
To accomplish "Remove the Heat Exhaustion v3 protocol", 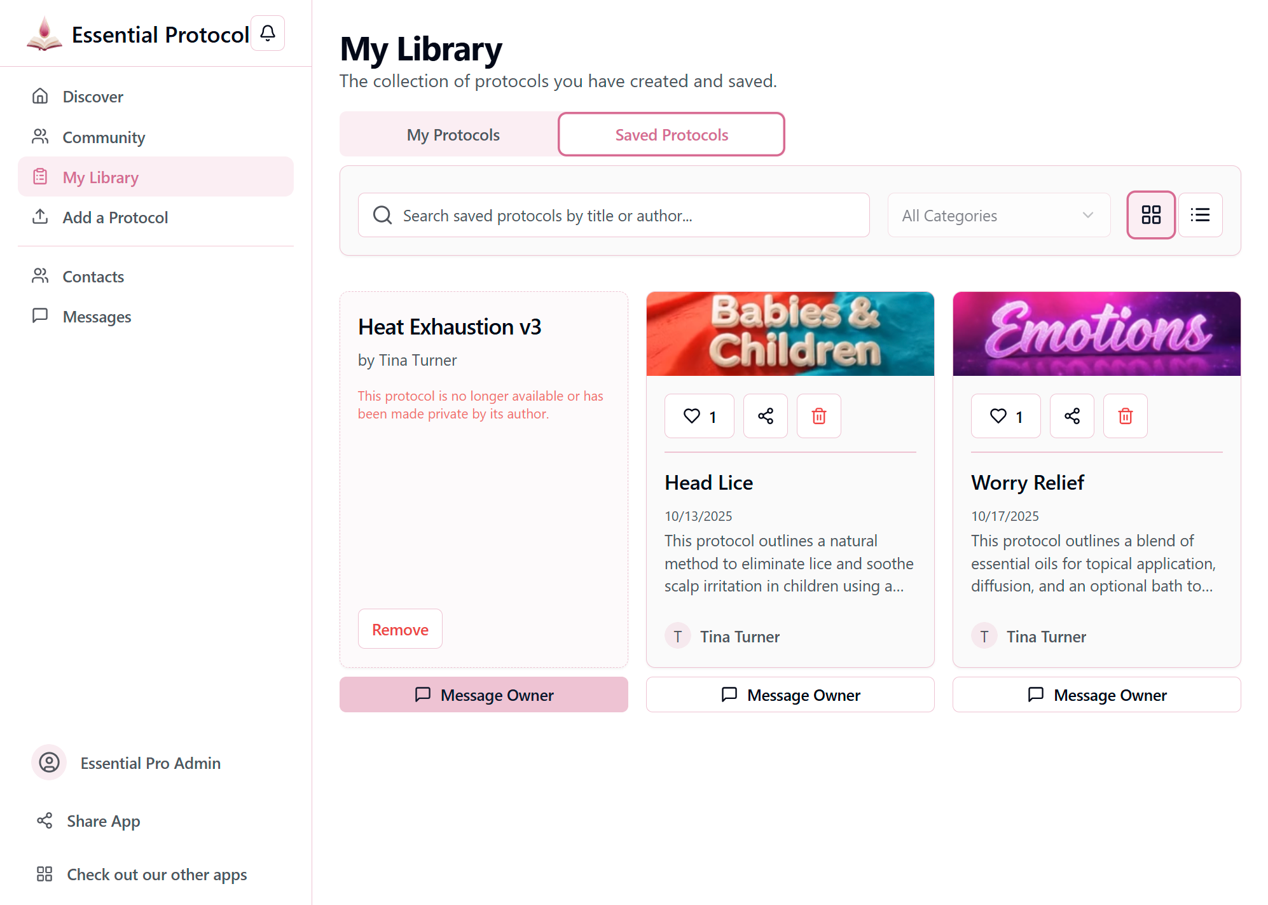I will [400, 629].
